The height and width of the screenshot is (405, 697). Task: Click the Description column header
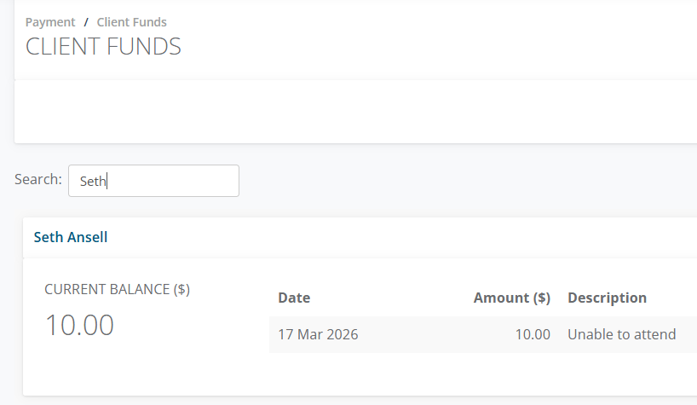coord(607,298)
